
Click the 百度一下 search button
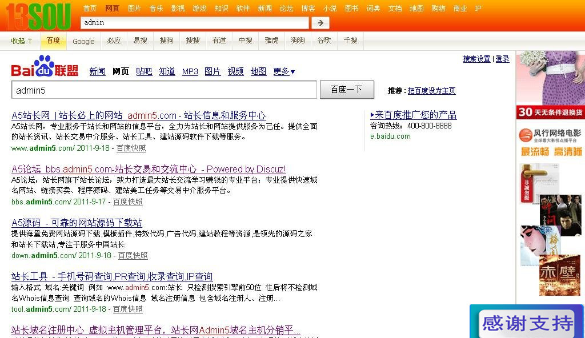click(x=347, y=90)
